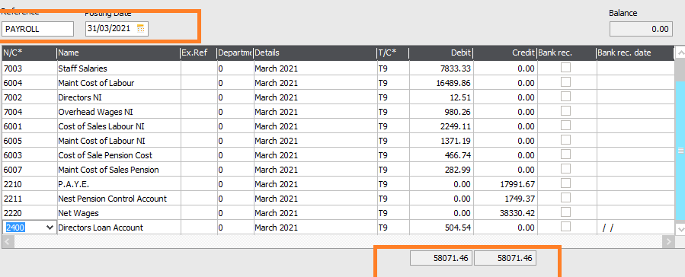This screenshot has height=277, width=685.
Task: Click the vertical scrollbar down arrow
Action: [680, 228]
